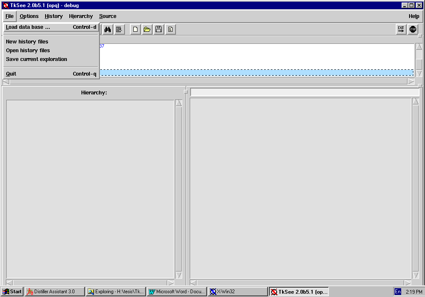This screenshot has width=425, height=297.
Task: Select the highlighted blue history row
Action: click(257, 72)
